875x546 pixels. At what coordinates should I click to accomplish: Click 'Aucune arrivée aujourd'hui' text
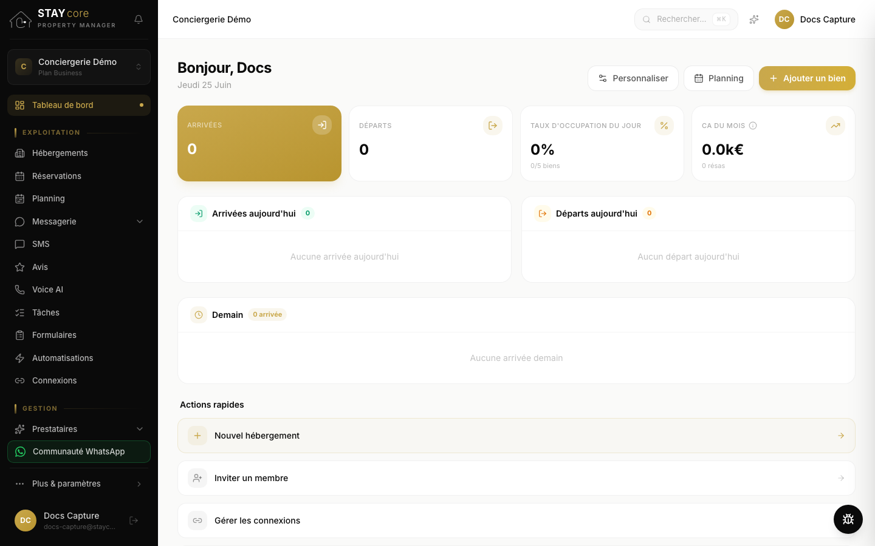pos(345,257)
